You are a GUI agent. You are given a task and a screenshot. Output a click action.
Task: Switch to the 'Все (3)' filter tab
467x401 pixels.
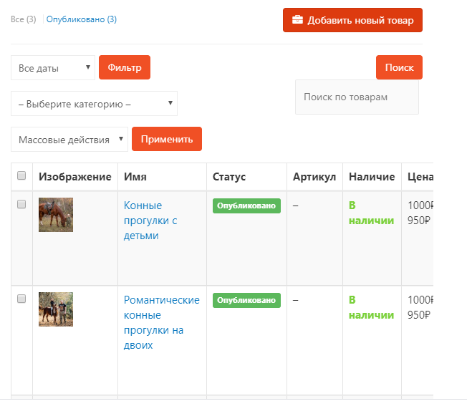tap(23, 19)
